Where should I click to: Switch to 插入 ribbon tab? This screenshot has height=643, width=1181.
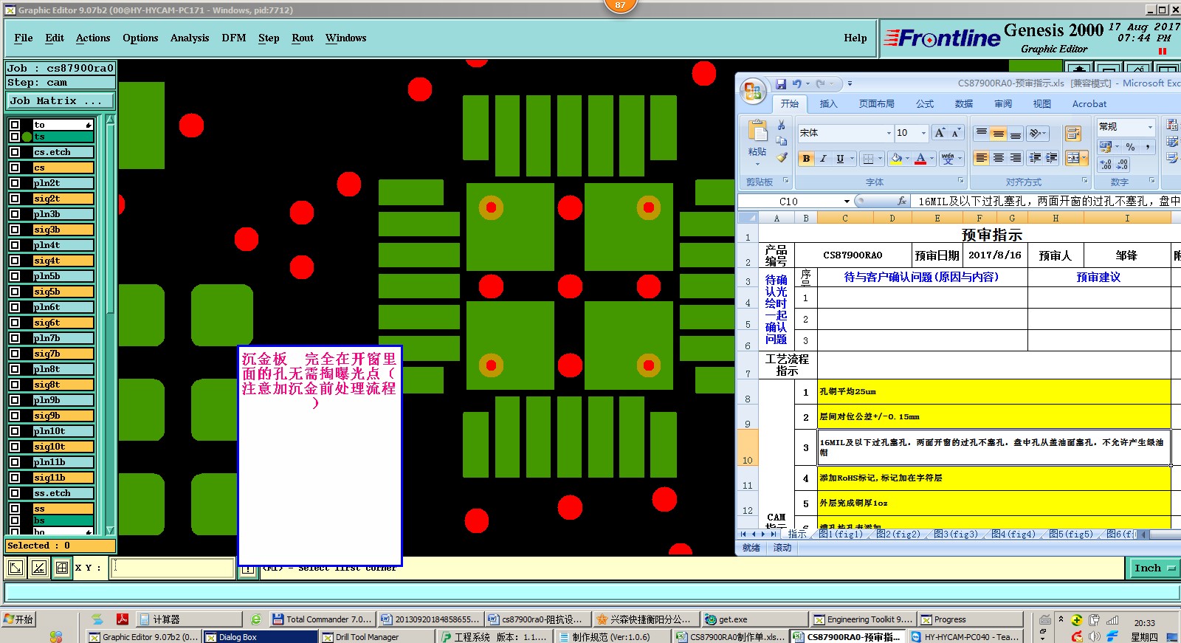click(829, 104)
